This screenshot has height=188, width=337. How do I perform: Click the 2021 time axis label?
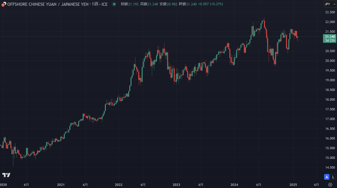[61, 185]
